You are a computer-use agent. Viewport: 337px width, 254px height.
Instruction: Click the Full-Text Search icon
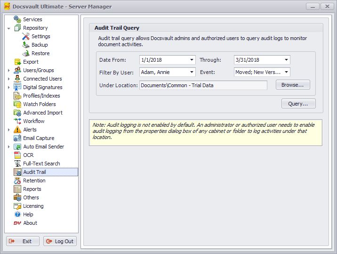click(17, 164)
